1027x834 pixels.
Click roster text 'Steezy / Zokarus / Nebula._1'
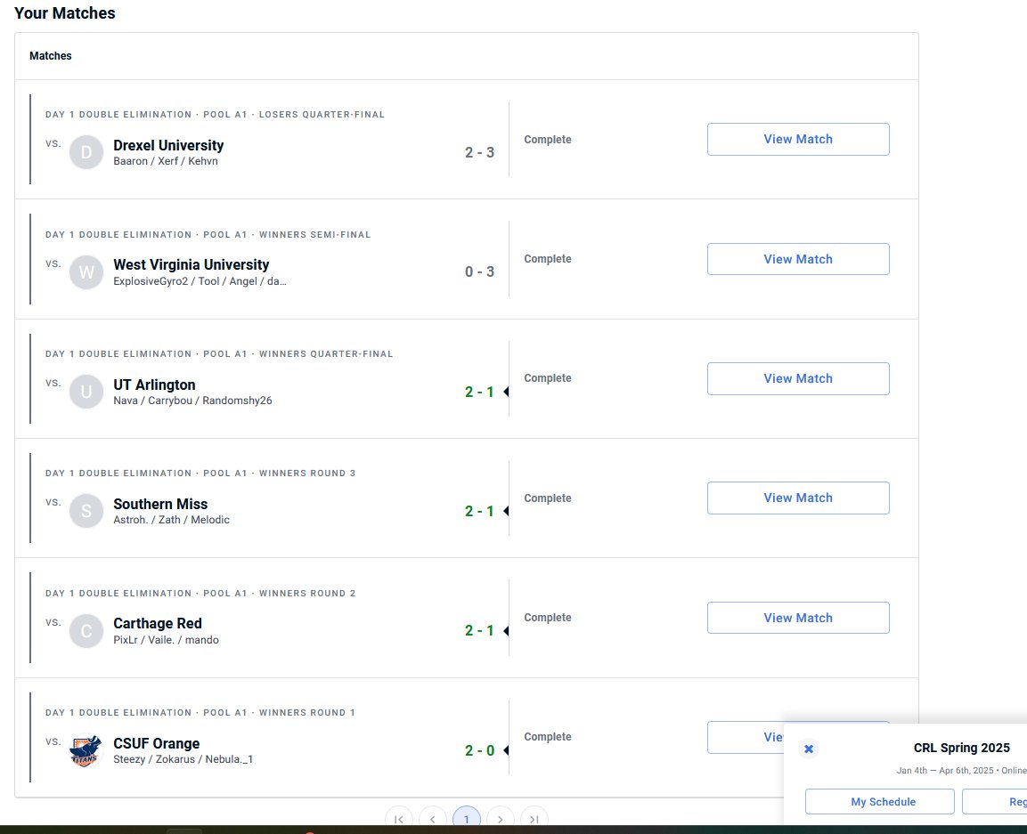pyautogui.click(x=183, y=759)
